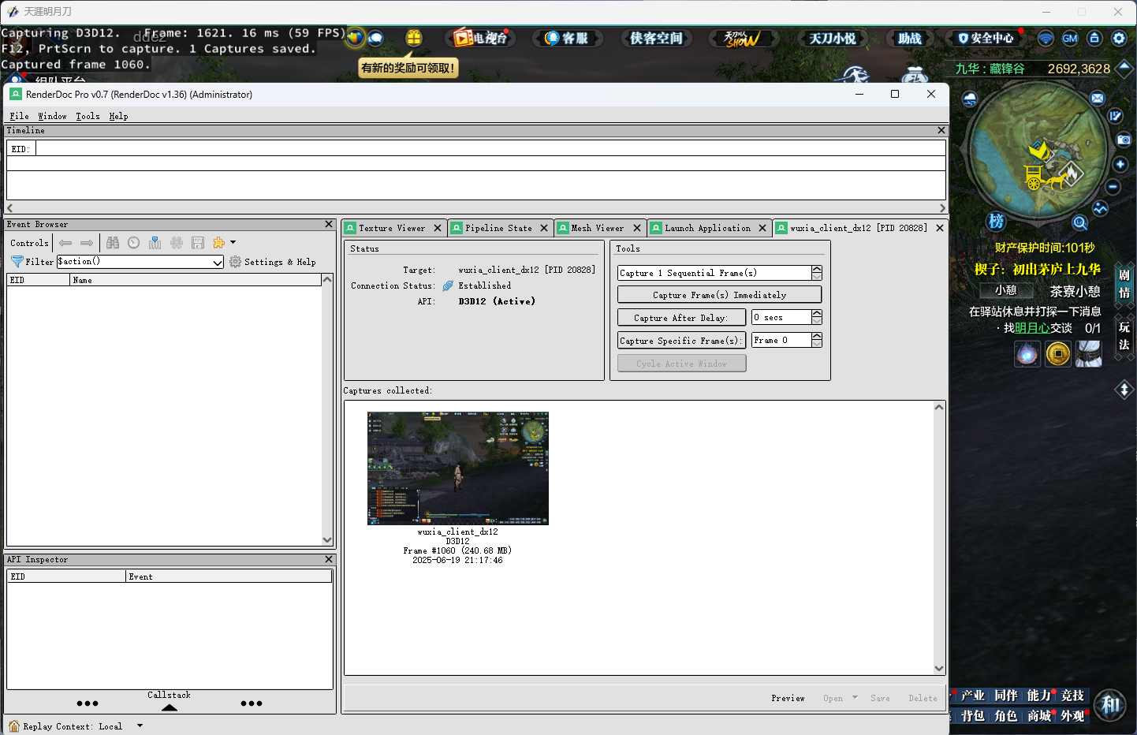Open 客服 customer service in game top bar
The width and height of the screenshot is (1137, 735).
[x=568, y=38]
